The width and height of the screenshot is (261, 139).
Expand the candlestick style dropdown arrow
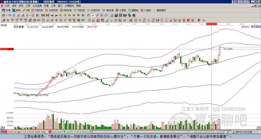[x=30, y=15]
